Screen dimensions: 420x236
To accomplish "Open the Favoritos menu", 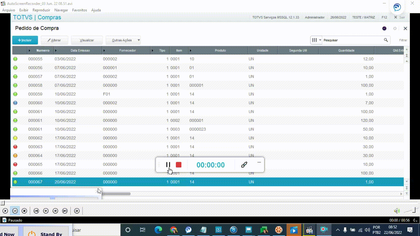I will [80, 10].
